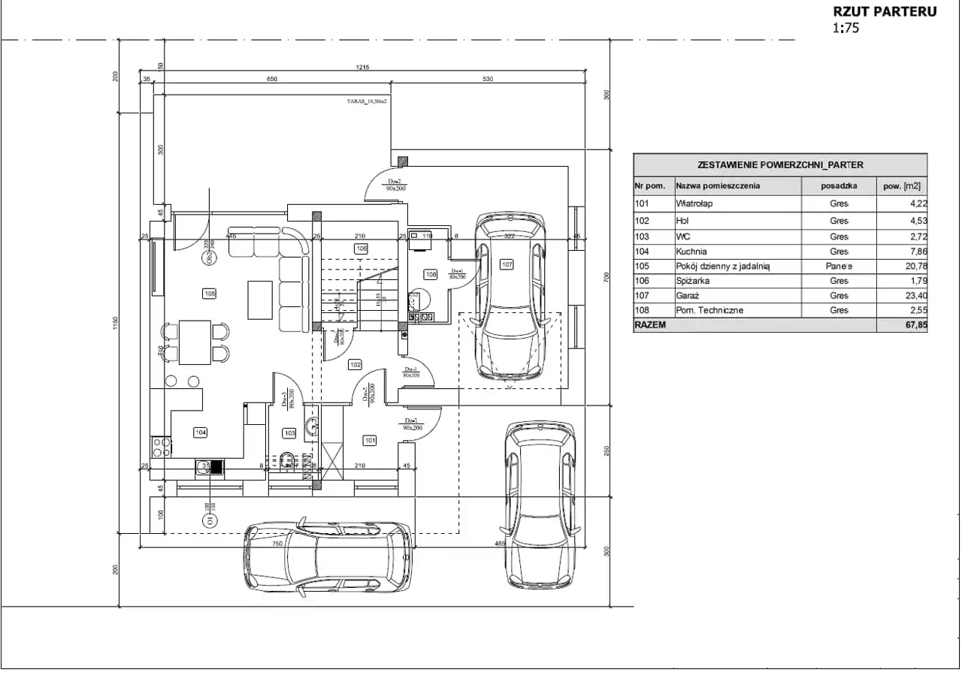Click the RAZEM total 67,85 cell
The image size is (962, 675).
902,326
